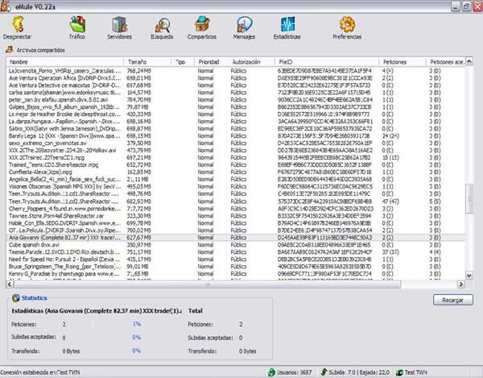This screenshot has height=378, width=483.
Task: Click the horizontal scrollbar right arrow
Action: click(460, 284)
